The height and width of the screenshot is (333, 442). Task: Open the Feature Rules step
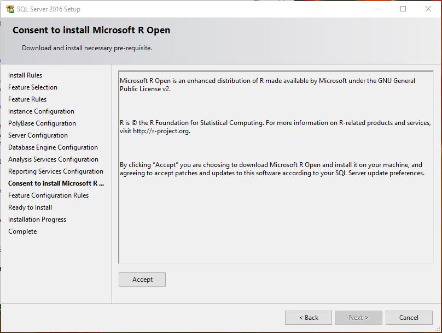[27, 99]
